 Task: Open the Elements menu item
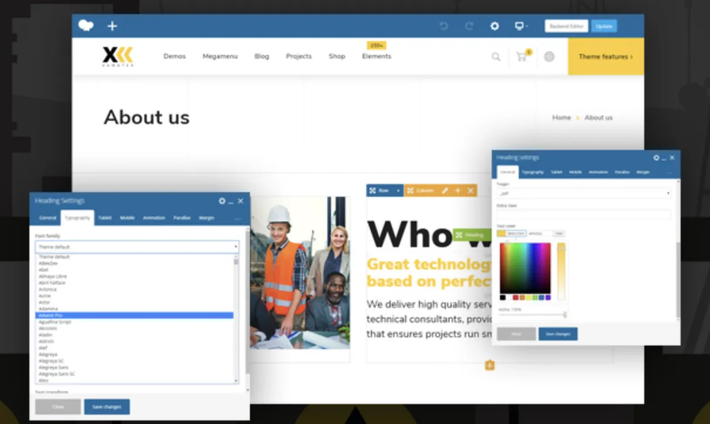point(376,56)
